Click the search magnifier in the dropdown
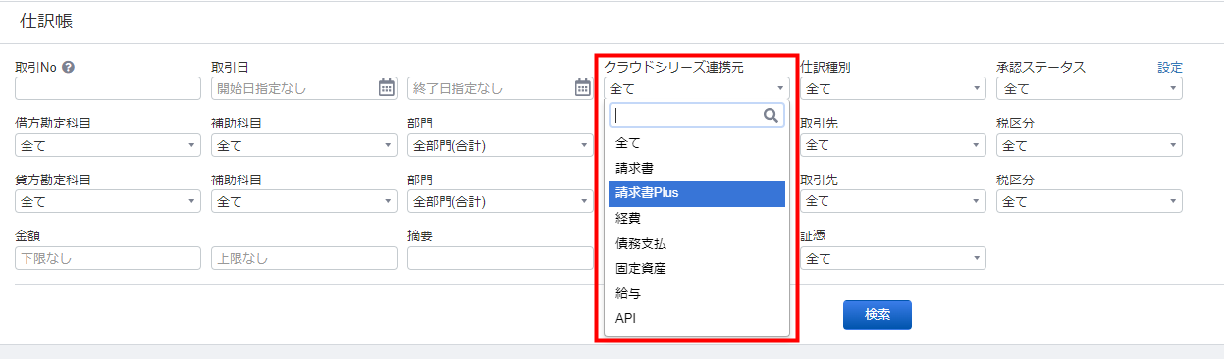 click(772, 115)
